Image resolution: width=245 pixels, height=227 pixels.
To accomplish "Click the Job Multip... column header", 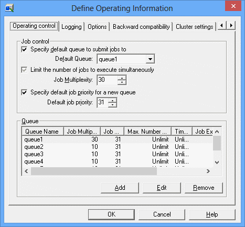I will pyautogui.click(x=82, y=132).
